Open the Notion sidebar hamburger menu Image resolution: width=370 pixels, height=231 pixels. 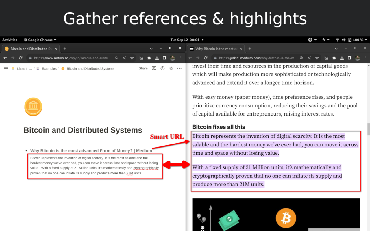coord(6,68)
